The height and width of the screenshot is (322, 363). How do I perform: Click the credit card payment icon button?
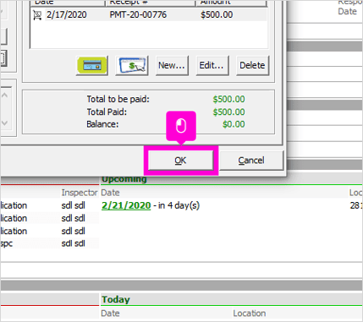tap(92, 65)
